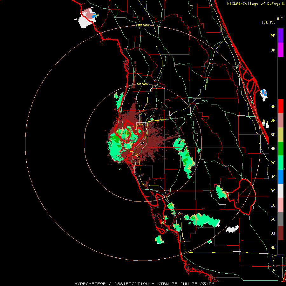Pick the light green RA rain swatch

[x=281, y=163]
